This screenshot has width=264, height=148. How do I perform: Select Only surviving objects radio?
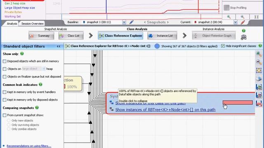[9, 125]
